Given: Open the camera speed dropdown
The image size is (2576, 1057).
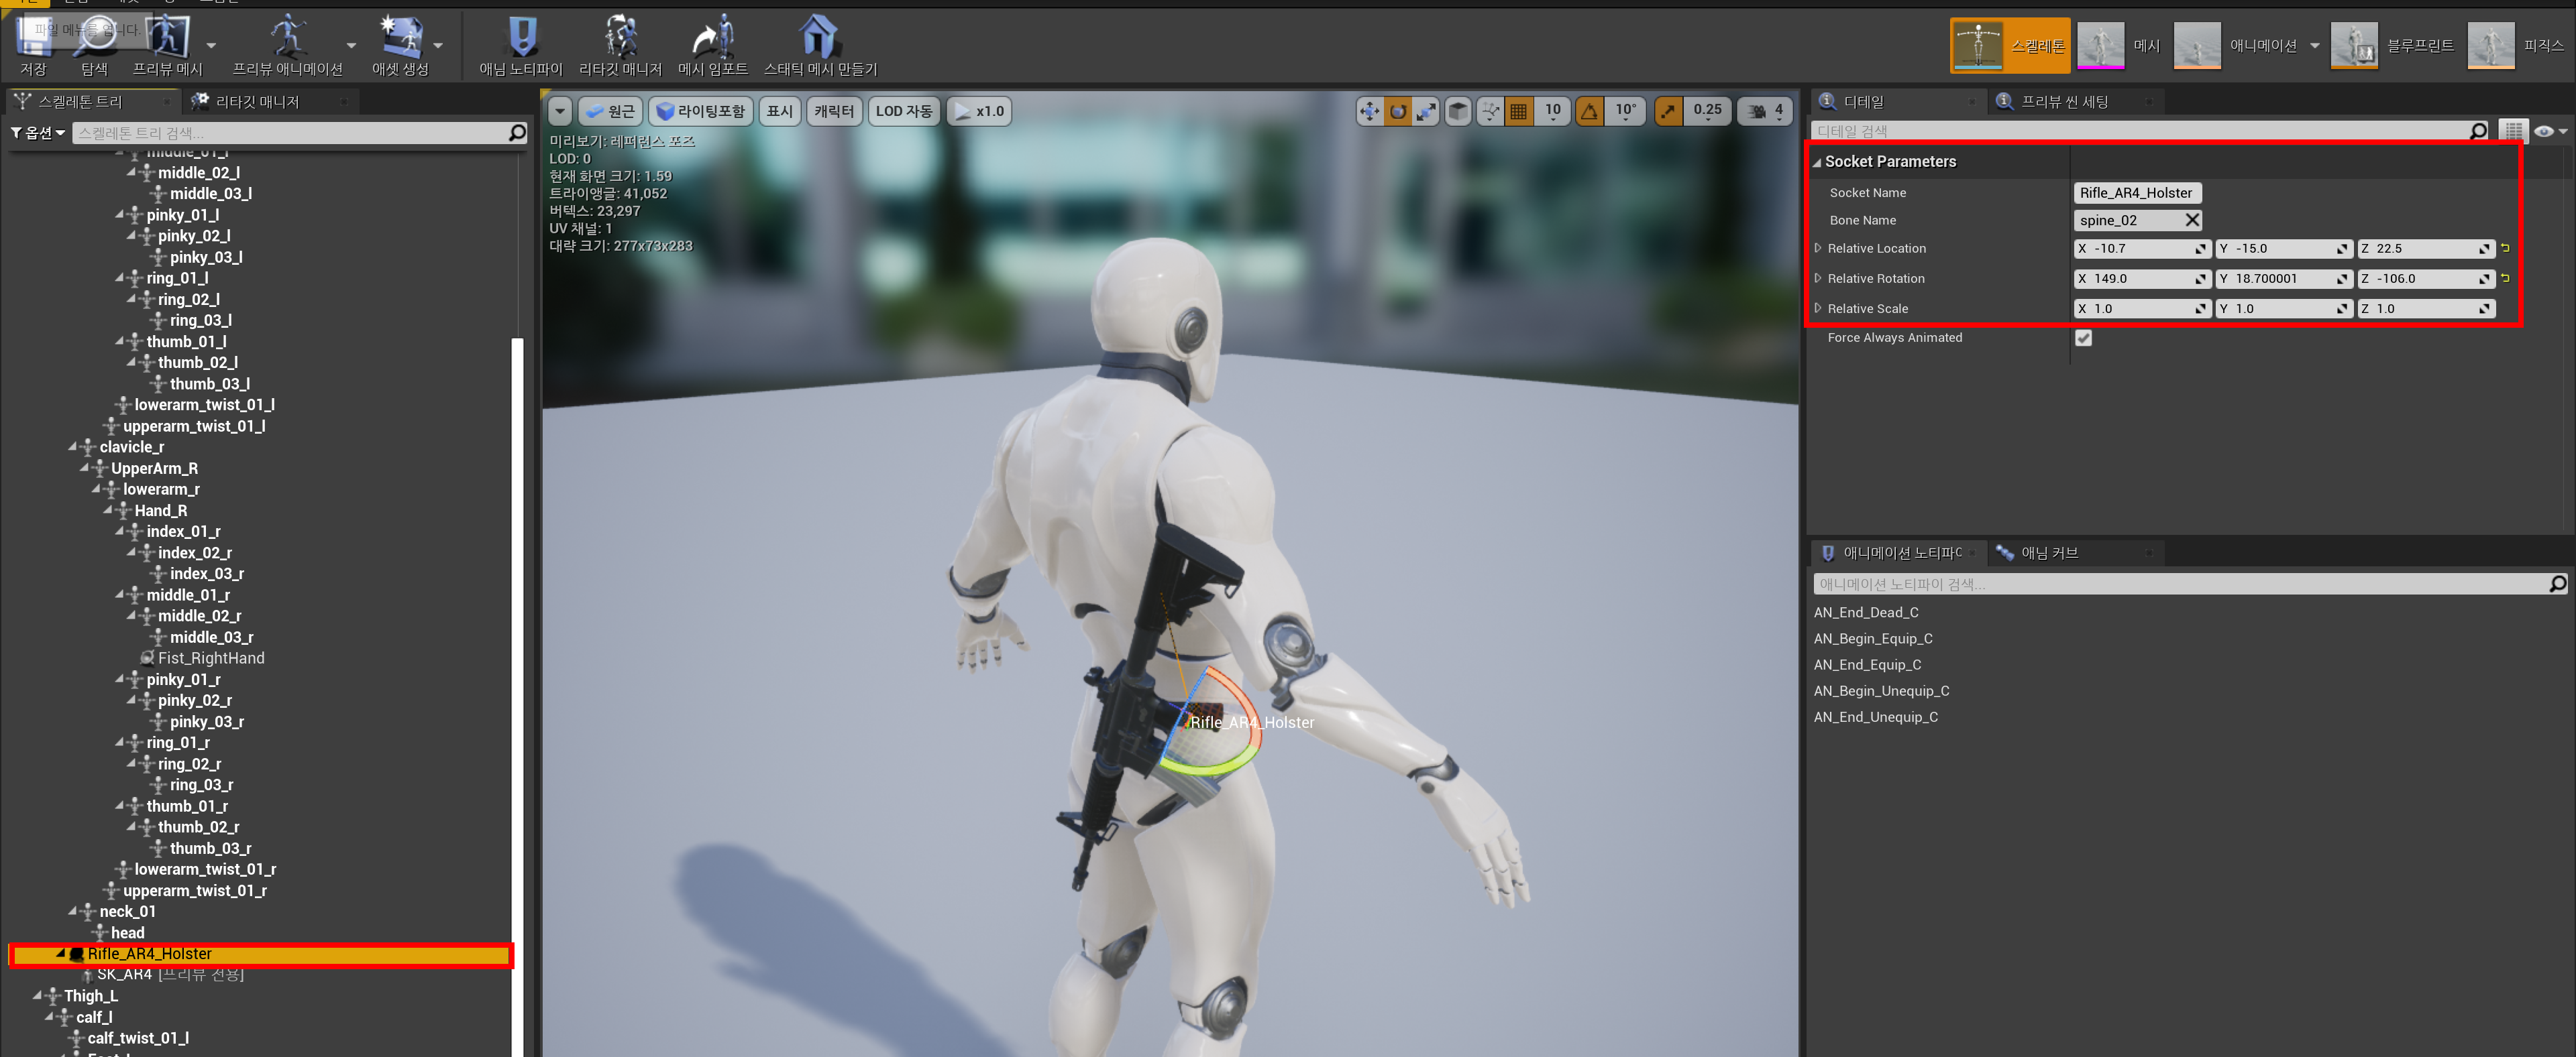Looking at the screenshot, I should 1766,111.
